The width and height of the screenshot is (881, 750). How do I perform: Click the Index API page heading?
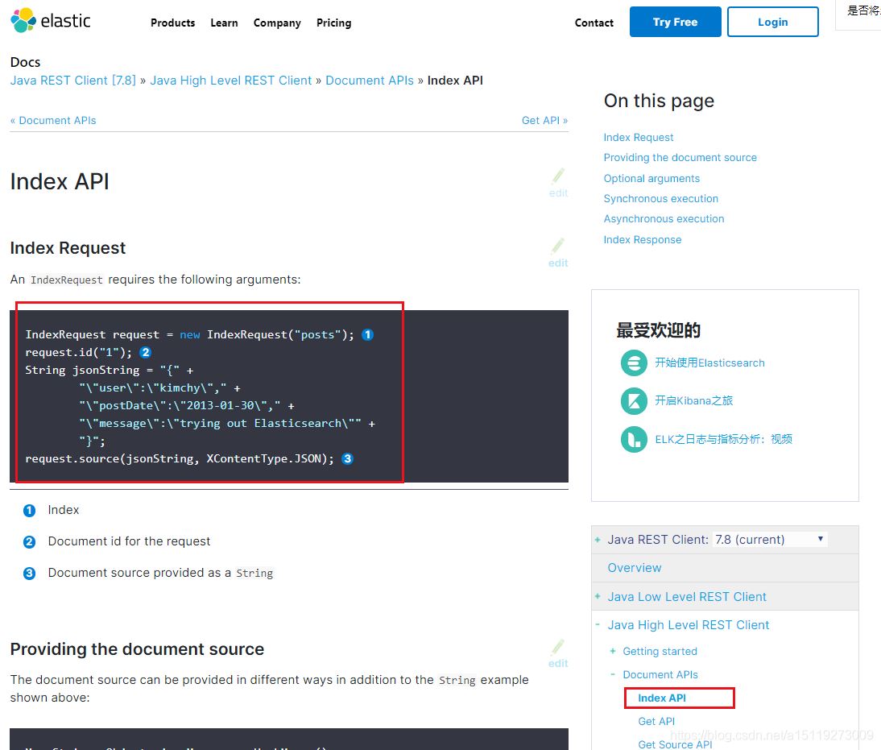tap(60, 181)
